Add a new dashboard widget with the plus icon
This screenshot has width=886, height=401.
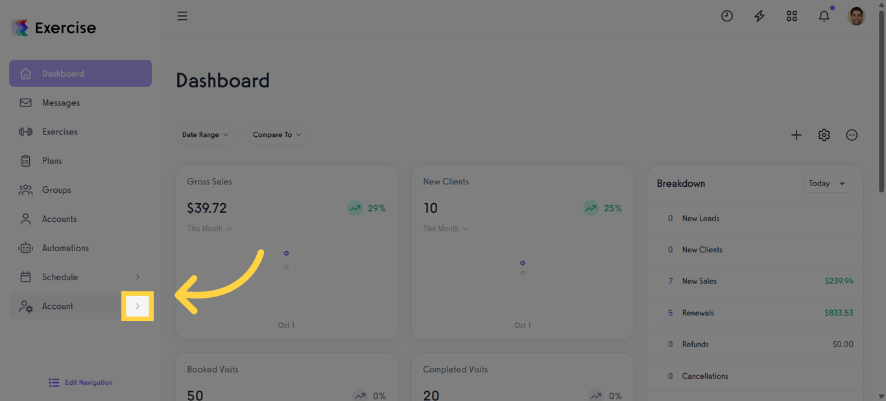click(x=796, y=135)
